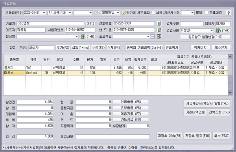This screenshot has width=236, height=152.
Task: Click the 품목명 column header
Action: point(14,60)
